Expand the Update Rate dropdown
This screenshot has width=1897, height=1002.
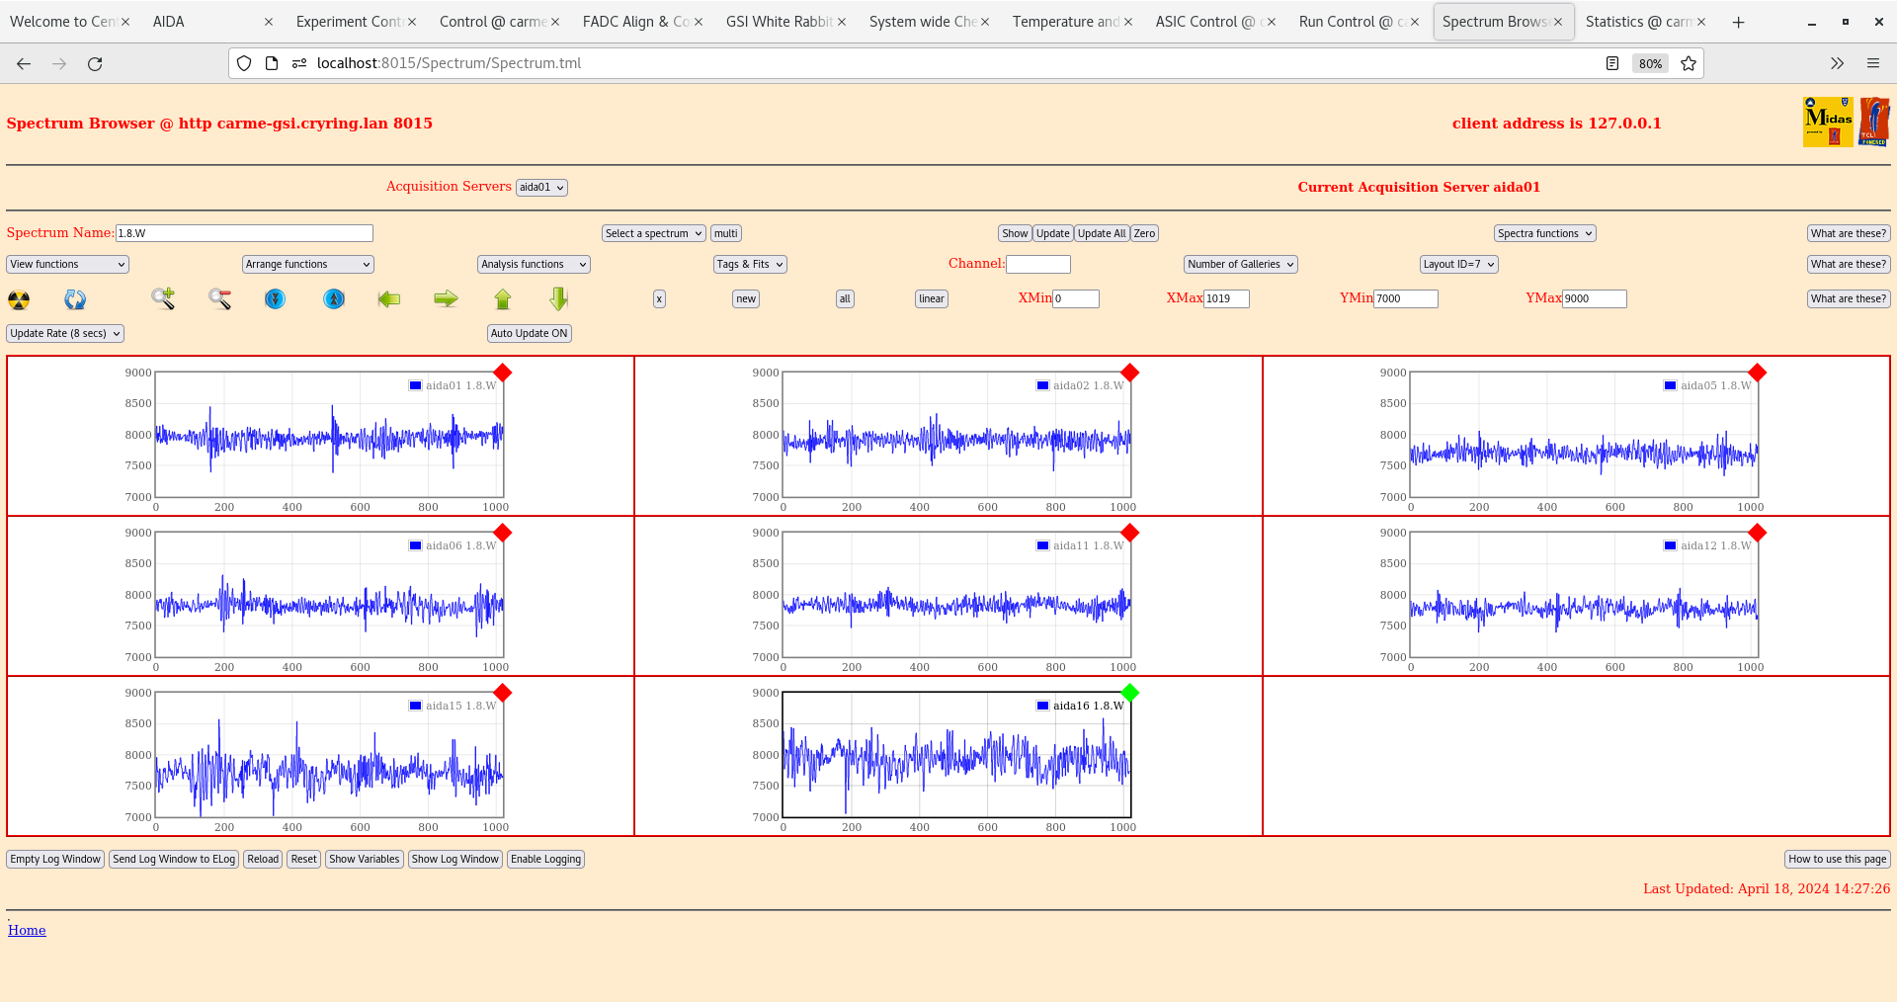tap(65, 333)
